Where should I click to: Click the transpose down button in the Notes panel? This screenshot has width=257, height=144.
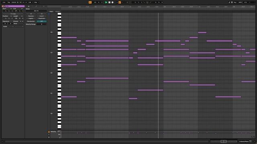[31, 14]
